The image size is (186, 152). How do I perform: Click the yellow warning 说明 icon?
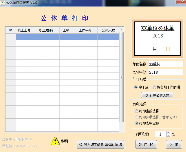(x=55, y=141)
